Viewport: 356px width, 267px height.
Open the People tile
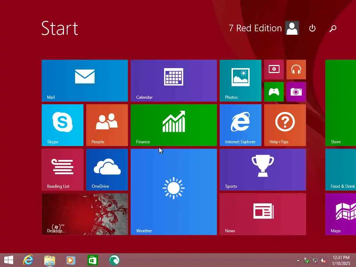tap(107, 125)
